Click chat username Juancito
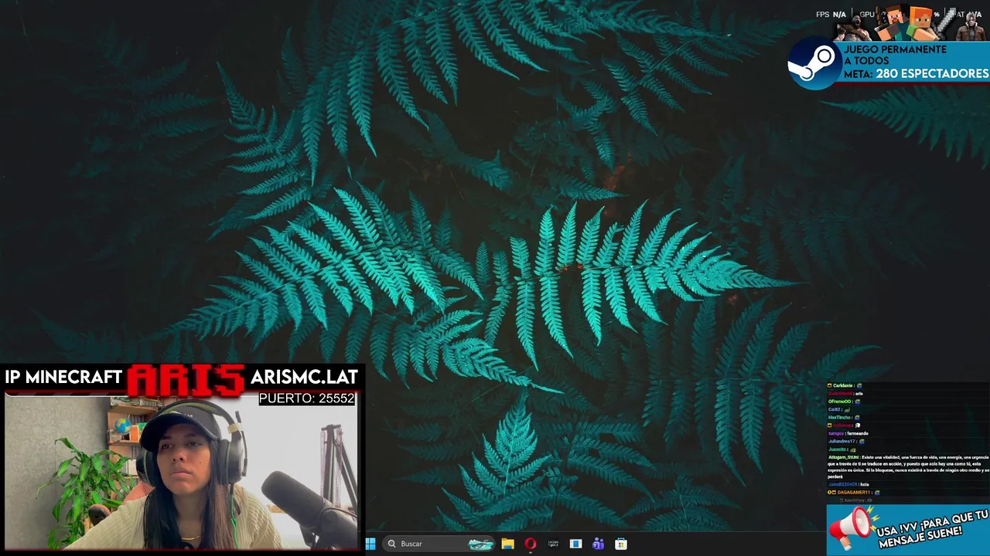Screen dimensions: 990x556 (x=837, y=449)
